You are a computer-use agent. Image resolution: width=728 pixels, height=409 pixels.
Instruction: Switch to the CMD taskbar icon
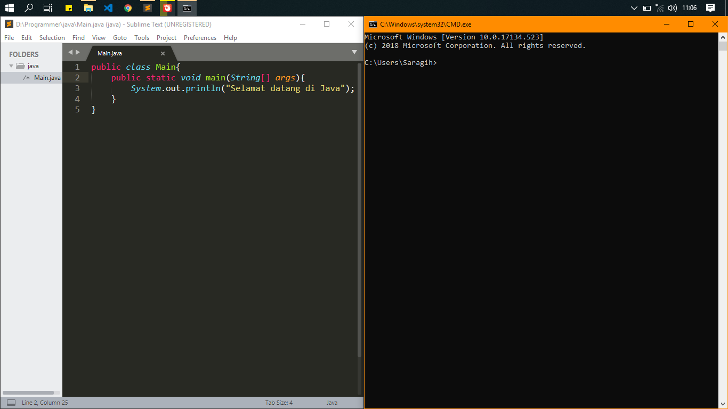coord(187,8)
